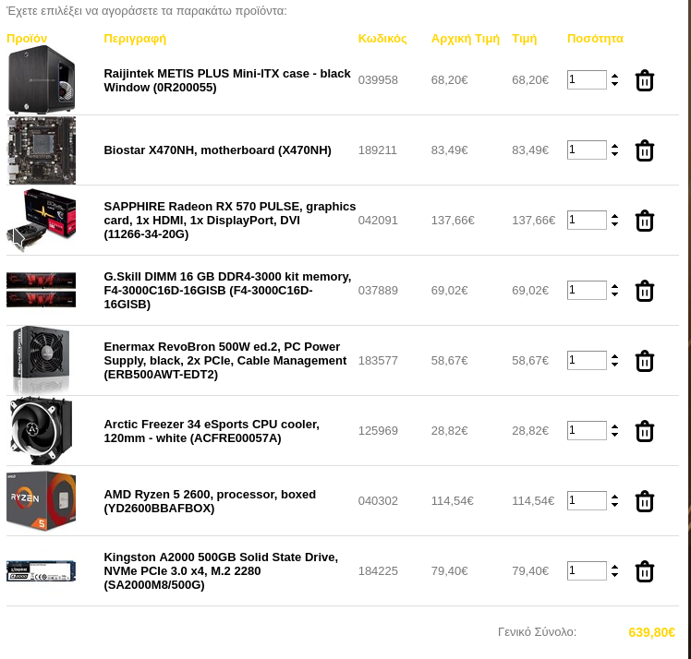The image size is (691, 659).
Task: Decrease quantity of G.Skill DIMM memory
Action: [x=614, y=294]
